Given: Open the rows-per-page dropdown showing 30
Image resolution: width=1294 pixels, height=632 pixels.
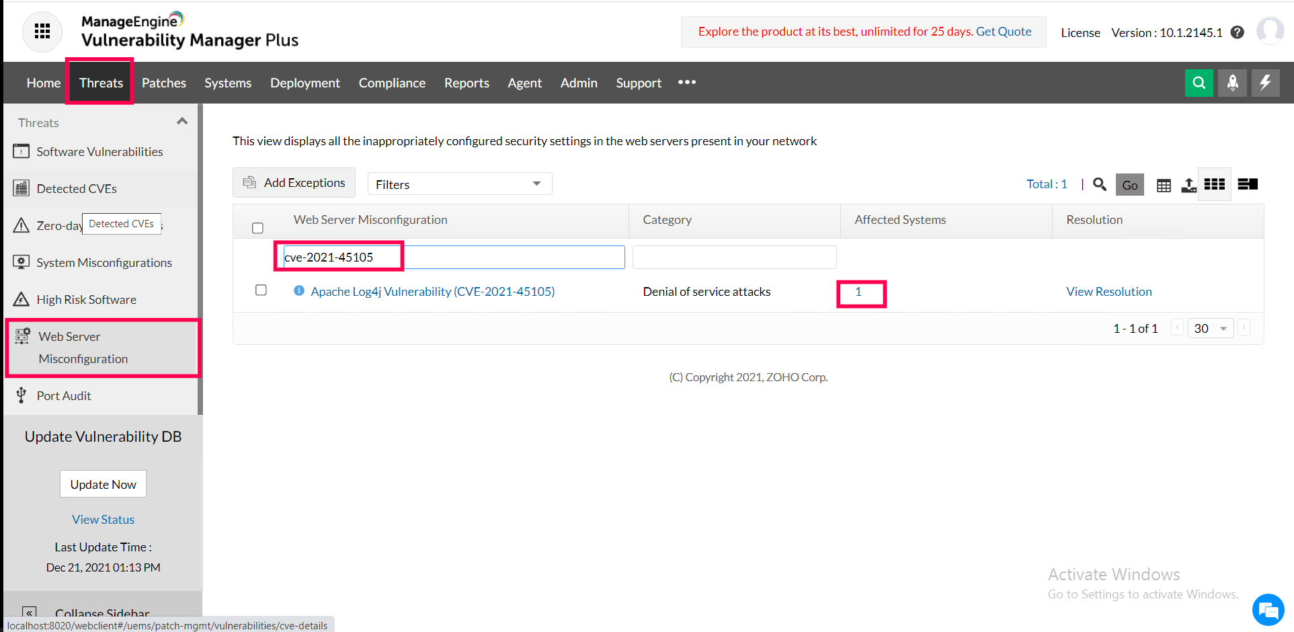Looking at the screenshot, I should pos(1210,328).
